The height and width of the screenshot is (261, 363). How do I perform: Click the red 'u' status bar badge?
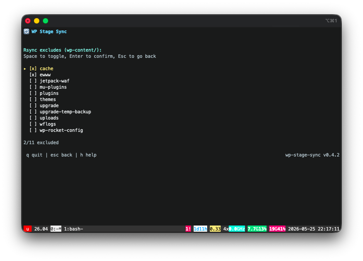tap(27, 229)
